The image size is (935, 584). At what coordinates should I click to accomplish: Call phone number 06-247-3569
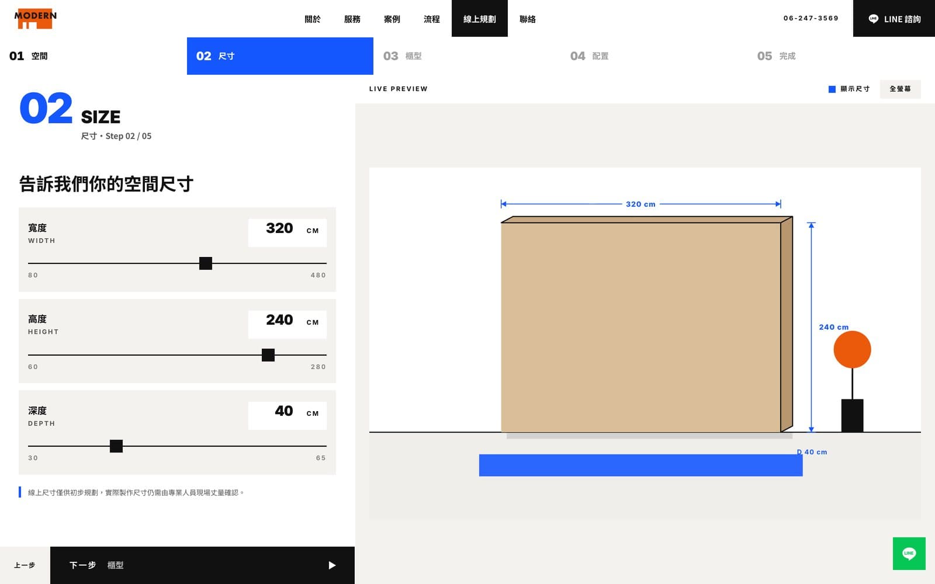point(811,19)
